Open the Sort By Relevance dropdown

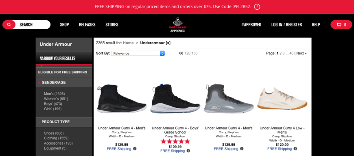pos(138,53)
